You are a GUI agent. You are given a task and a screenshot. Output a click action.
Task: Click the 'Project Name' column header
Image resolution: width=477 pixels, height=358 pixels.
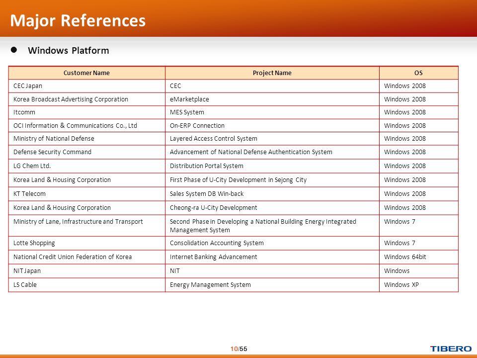tap(272, 73)
